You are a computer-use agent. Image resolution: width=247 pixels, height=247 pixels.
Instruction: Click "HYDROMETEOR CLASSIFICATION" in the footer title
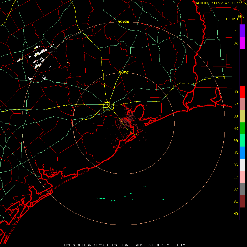[x=96, y=245]
